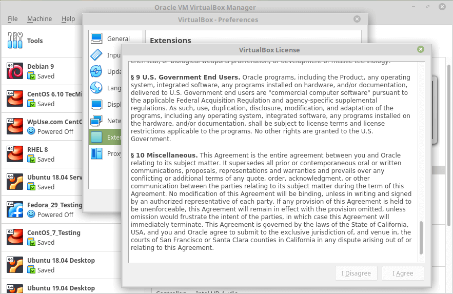Screen dimensions: 453x294
Task: Click the Saved state icon under Ubuntu 18.04 Desktop
Action: pos(31,270)
